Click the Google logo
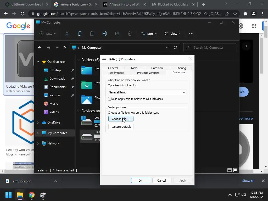 (x=18, y=26)
